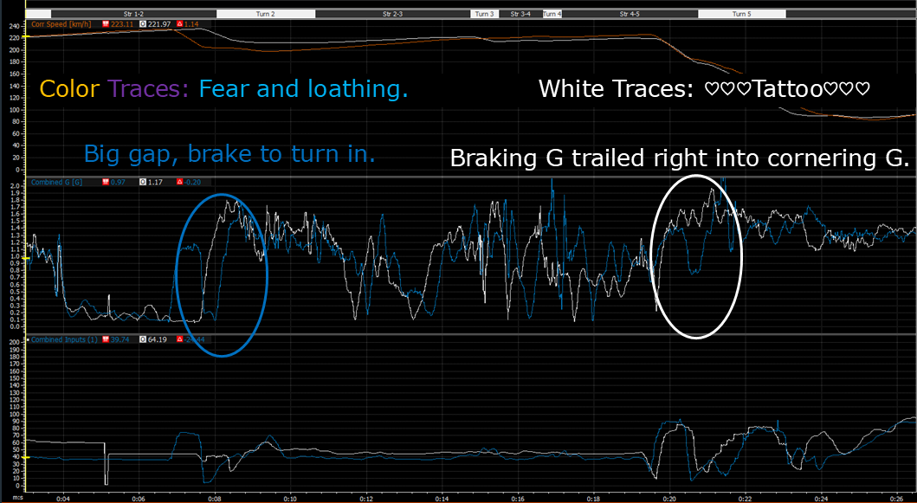
Task: Click the 0:16 time axis label
Action: click(518, 499)
